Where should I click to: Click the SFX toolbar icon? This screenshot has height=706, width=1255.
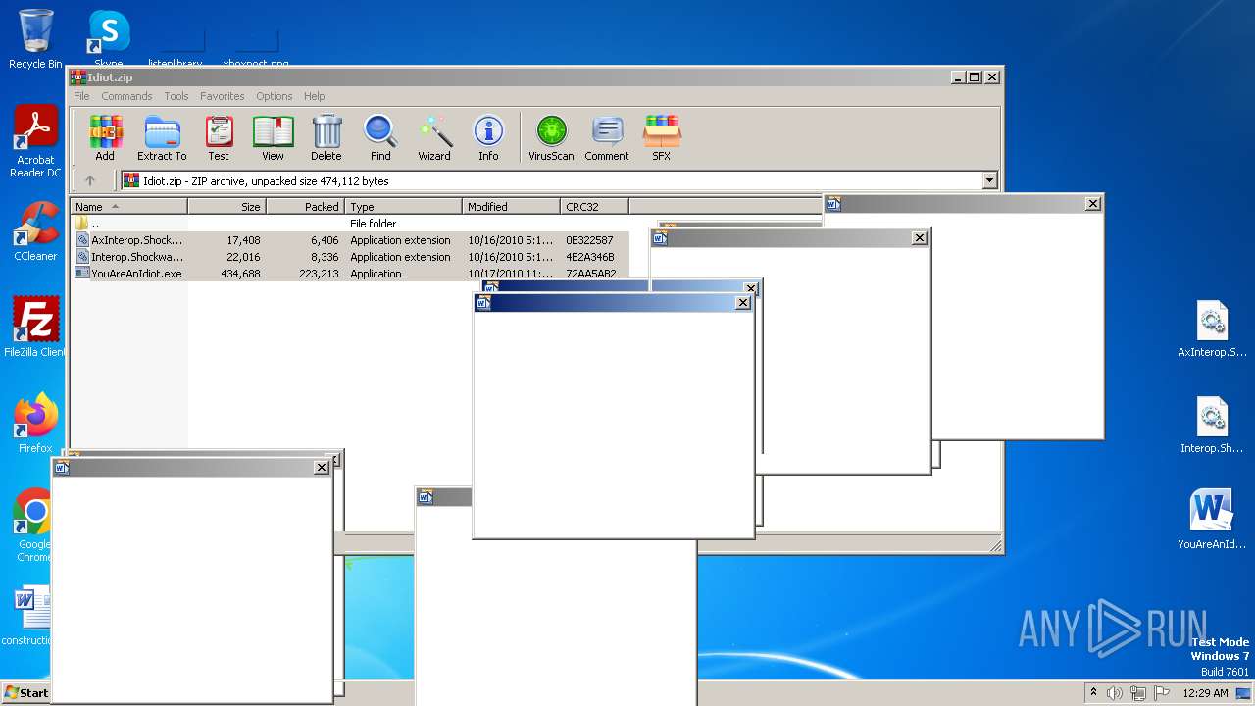click(x=662, y=137)
